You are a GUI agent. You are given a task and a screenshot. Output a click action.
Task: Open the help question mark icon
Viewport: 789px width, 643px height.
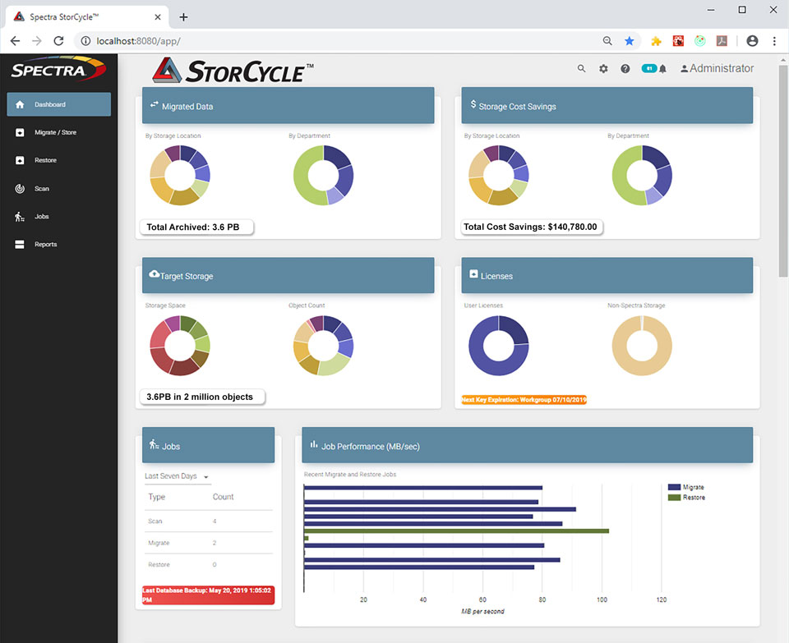pyautogui.click(x=625, y=69)
